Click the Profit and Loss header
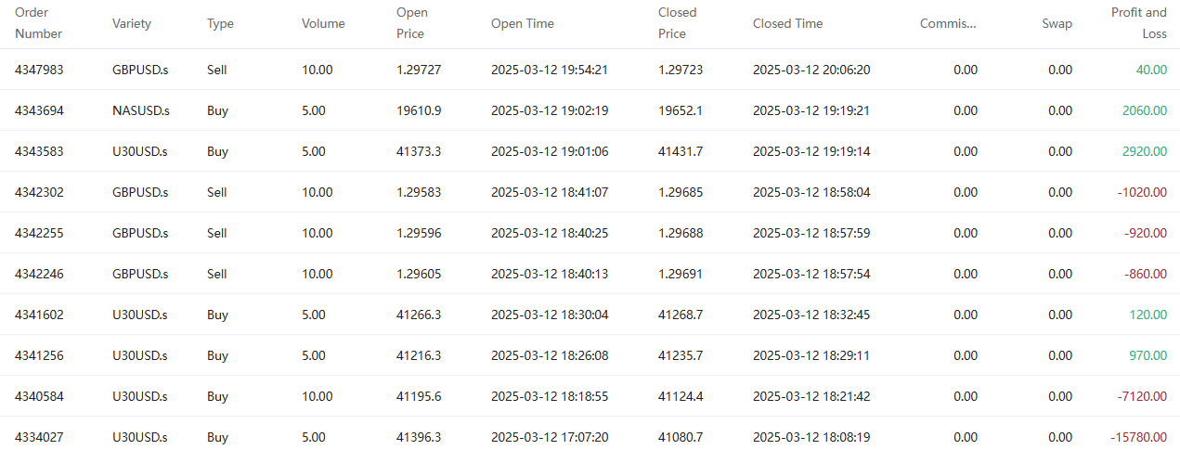The height and width of the screenshot is (450, 1180). click(x=1139, y=23)
